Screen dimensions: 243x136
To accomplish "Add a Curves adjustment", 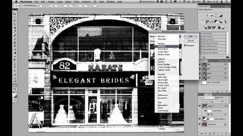I will [x=216, y=15].
